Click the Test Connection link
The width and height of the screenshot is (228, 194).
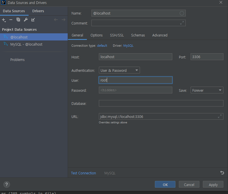pos(83,173)
